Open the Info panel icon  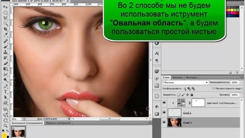(157, 43)
